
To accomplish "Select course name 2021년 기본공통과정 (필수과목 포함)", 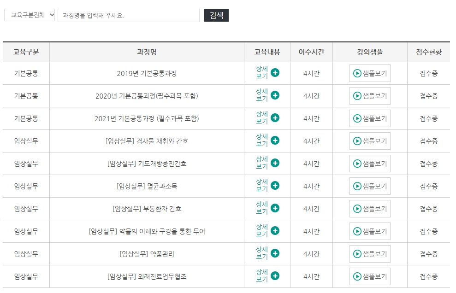I will [147, 118].
